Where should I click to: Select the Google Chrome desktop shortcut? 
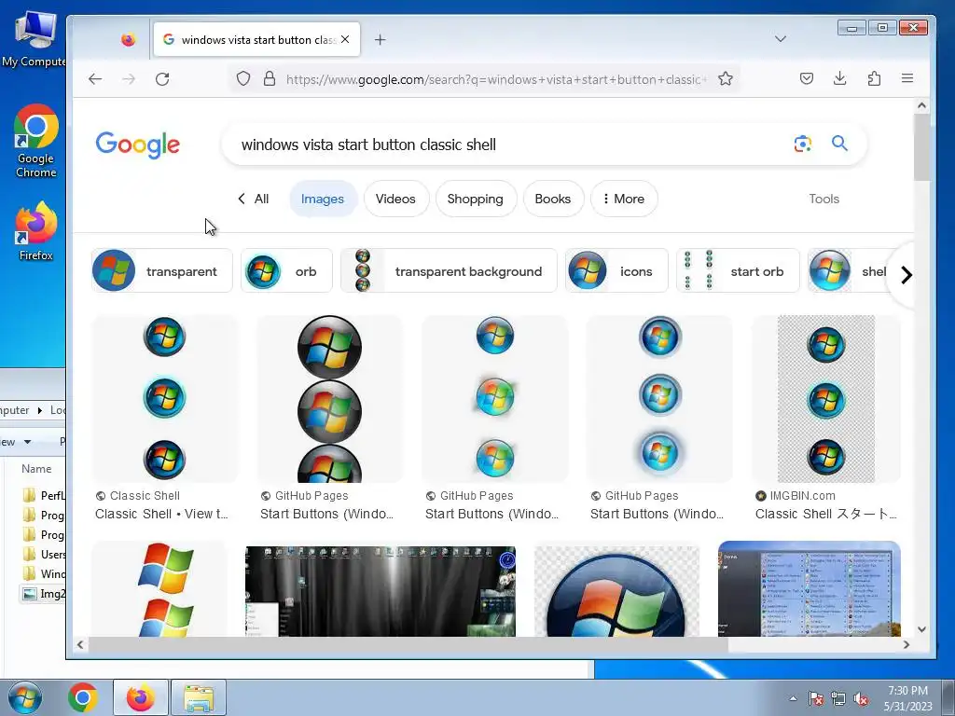[36, 142]
